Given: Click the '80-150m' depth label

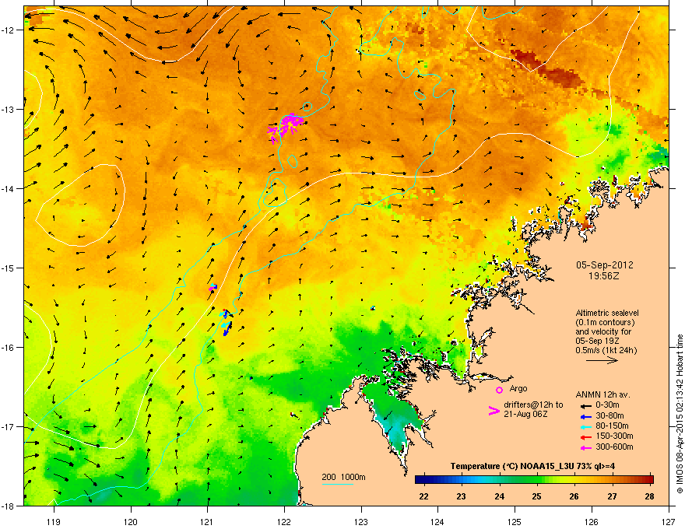Looking at the screenshot, I should (x=612, y=426).
